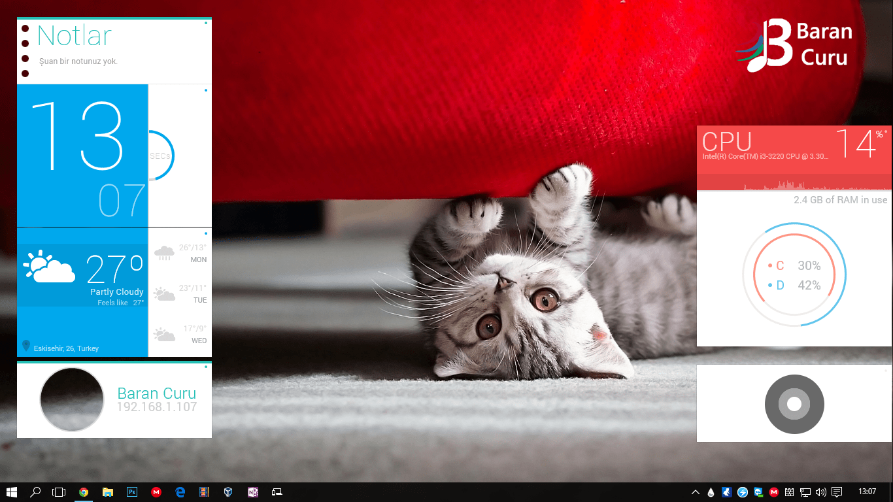893x502 pixels.
Task: Open File Explorer from the taskbar
Action: [108, 492]
